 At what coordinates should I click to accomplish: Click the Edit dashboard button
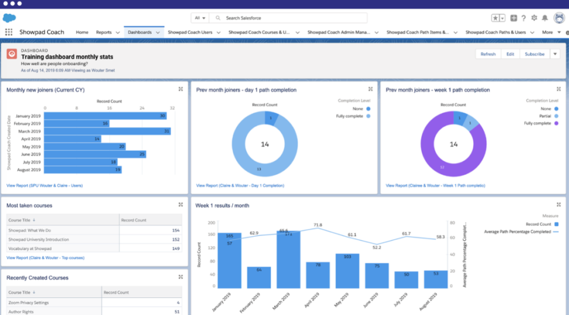(510, 54)
